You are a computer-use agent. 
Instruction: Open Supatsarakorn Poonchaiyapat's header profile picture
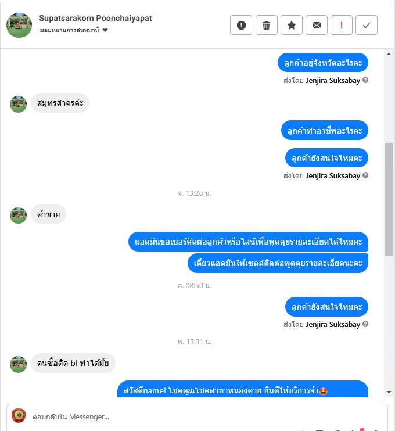(x=19, y=25)
